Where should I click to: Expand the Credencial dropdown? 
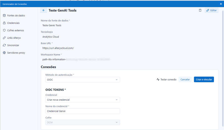pyautogui.click(x=82, y=100)
